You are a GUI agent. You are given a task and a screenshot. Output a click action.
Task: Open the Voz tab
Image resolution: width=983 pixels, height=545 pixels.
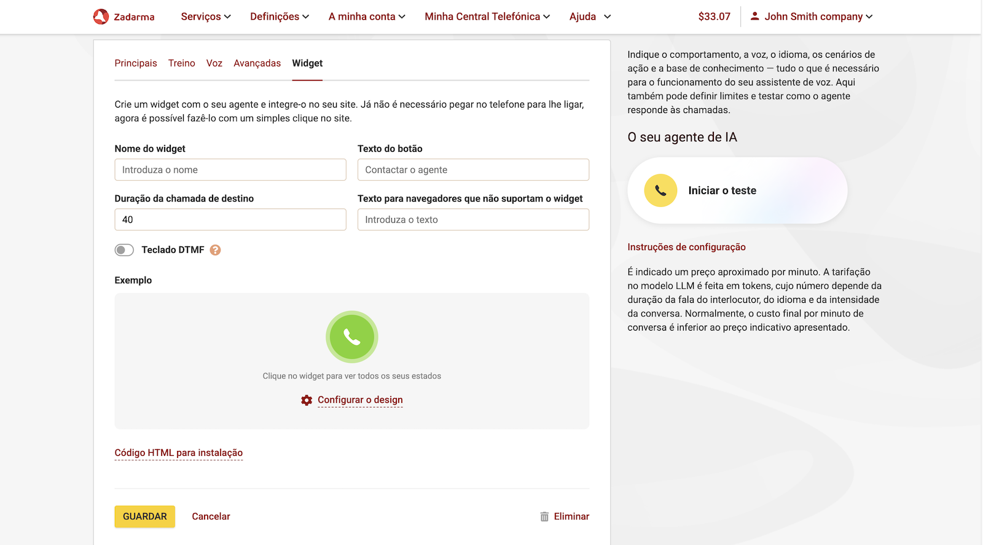(214, 63)
